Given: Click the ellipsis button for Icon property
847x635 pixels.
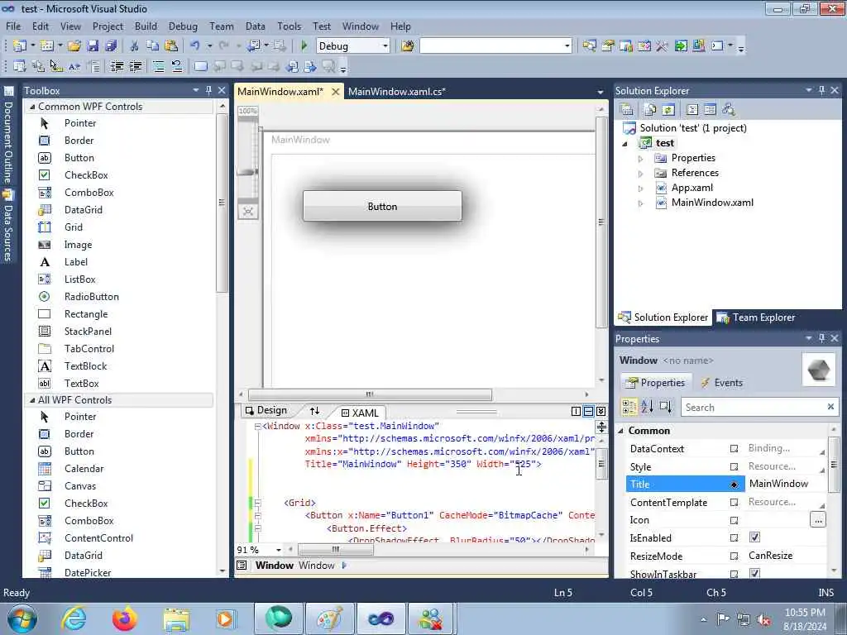Looking at the screenshot, I should (818, 521).
